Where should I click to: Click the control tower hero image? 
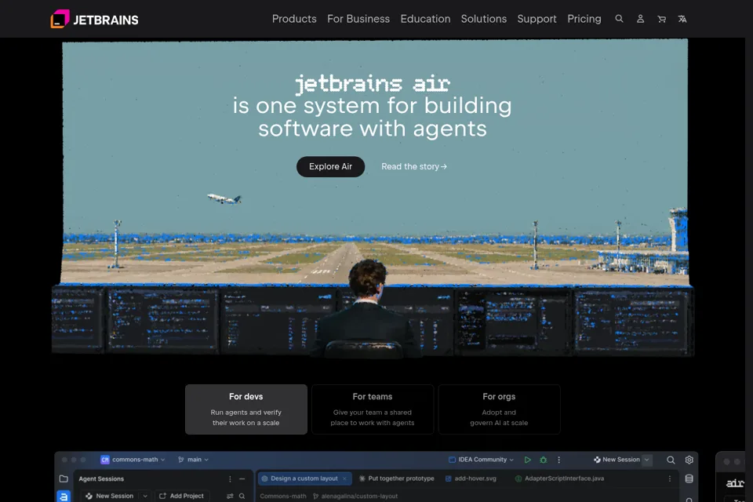click(373, 198)
